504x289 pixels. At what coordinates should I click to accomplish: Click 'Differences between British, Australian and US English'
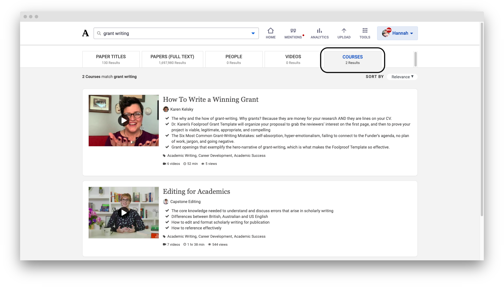point(220,216)
